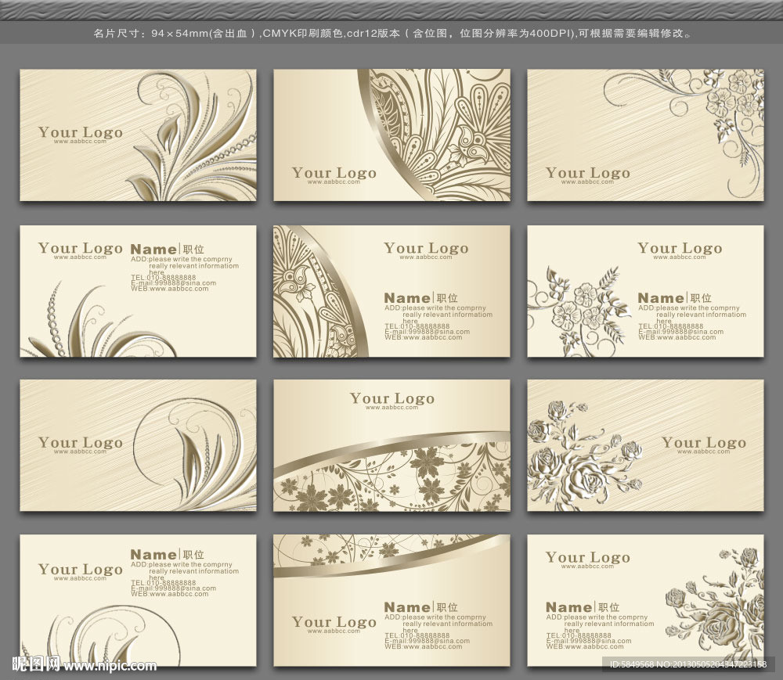Click 'WEB:www.aabbcc.com' on the rose contact card
The width and height of the screenshot is (783, 680).
pyautogui.click(x=585, y=646)
